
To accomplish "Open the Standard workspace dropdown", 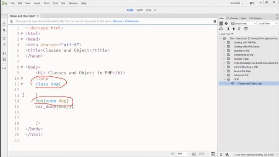I will coord(237,3).
